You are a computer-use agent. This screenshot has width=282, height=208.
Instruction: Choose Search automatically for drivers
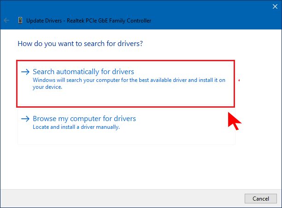[125, 84]
